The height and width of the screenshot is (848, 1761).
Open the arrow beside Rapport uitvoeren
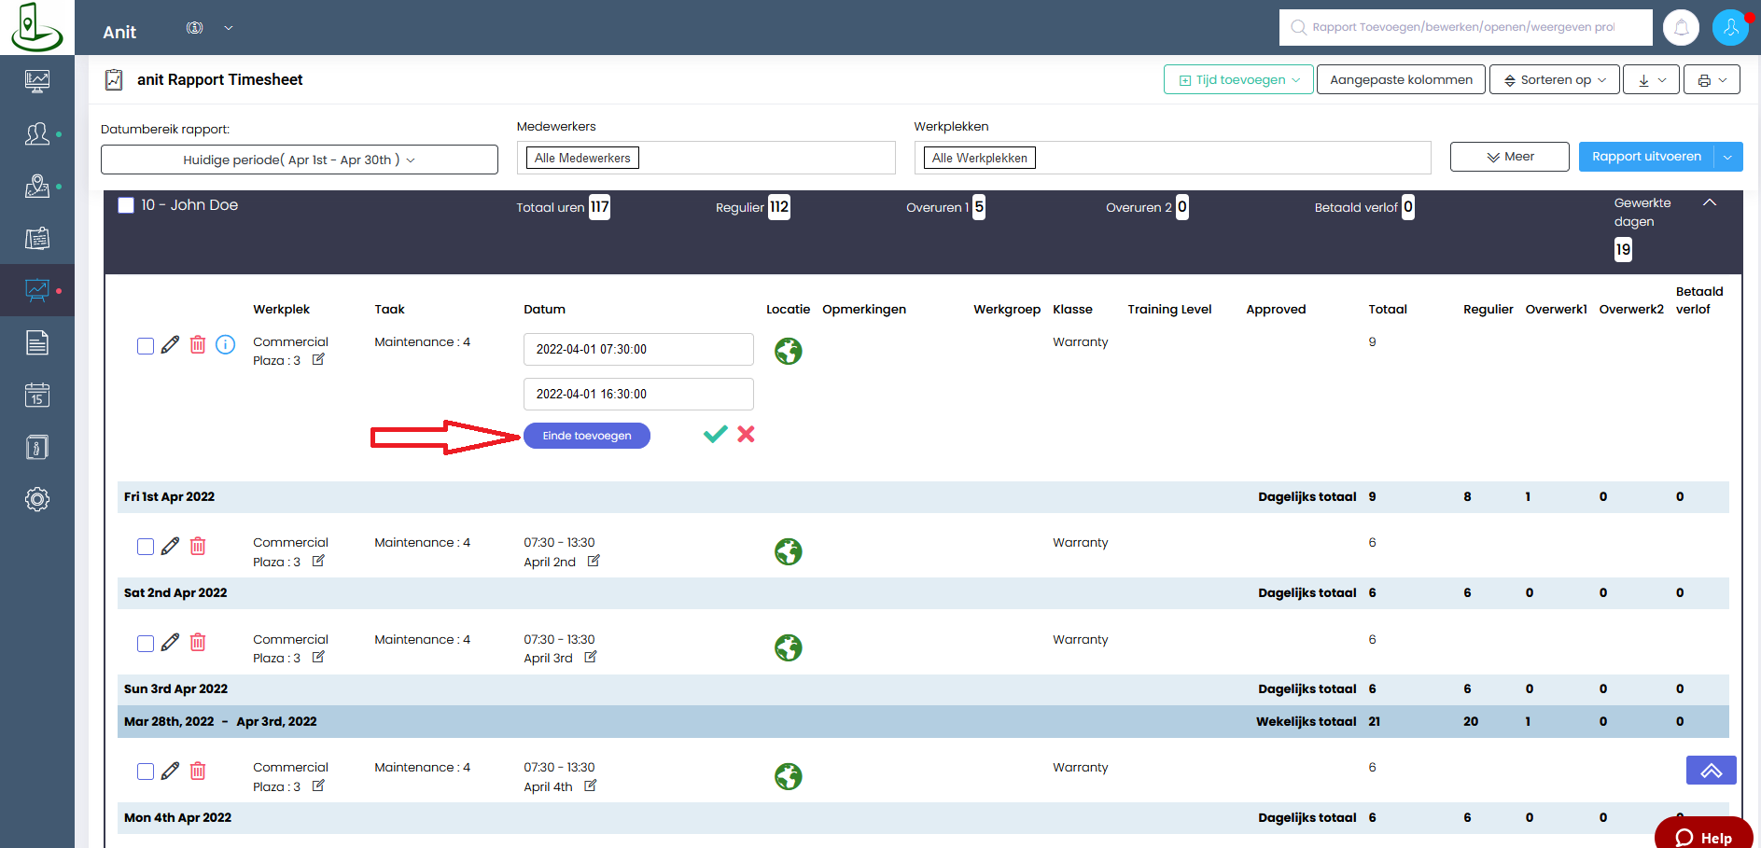(1728, 157)
